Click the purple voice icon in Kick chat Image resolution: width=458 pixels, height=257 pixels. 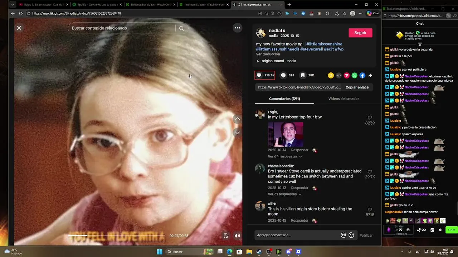click(389, 230)
